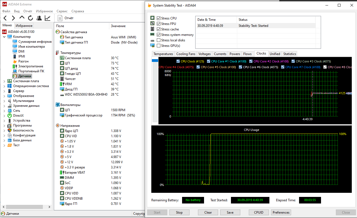Switch to the Statistics tab
357x218 pixels.
[x=289, y=54]
